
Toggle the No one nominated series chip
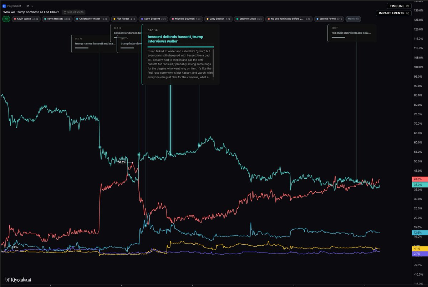(x=289, y=19)
